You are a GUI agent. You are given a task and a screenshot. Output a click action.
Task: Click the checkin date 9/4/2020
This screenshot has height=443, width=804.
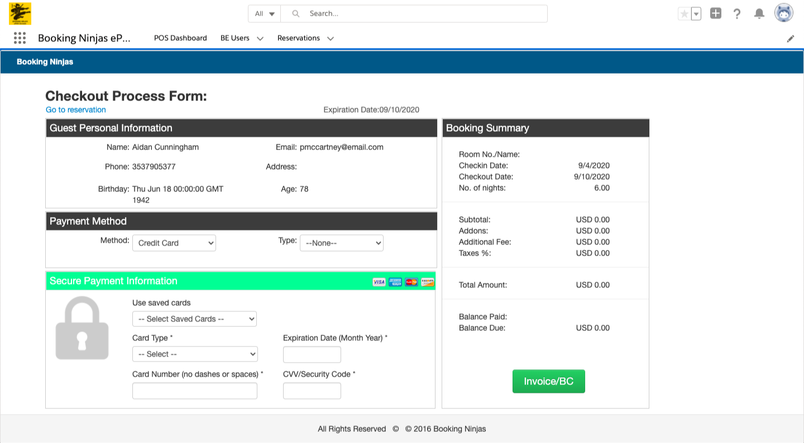click(594, 165)
